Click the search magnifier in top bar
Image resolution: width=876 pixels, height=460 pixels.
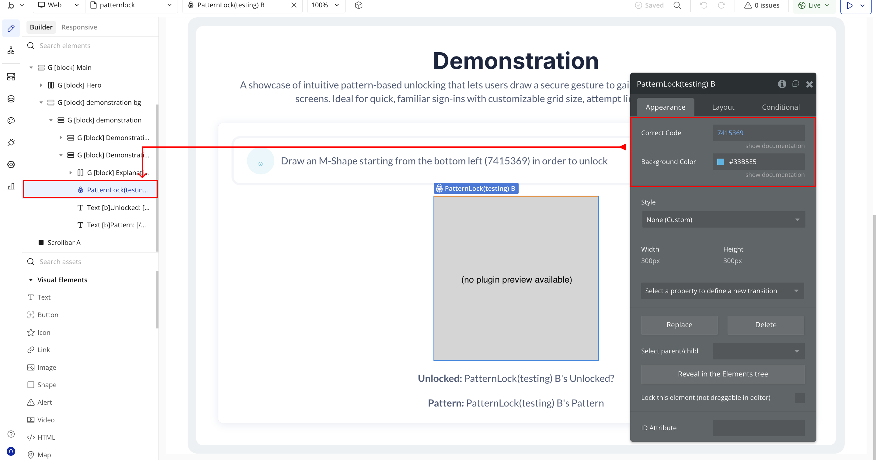(x=677, y=5)
